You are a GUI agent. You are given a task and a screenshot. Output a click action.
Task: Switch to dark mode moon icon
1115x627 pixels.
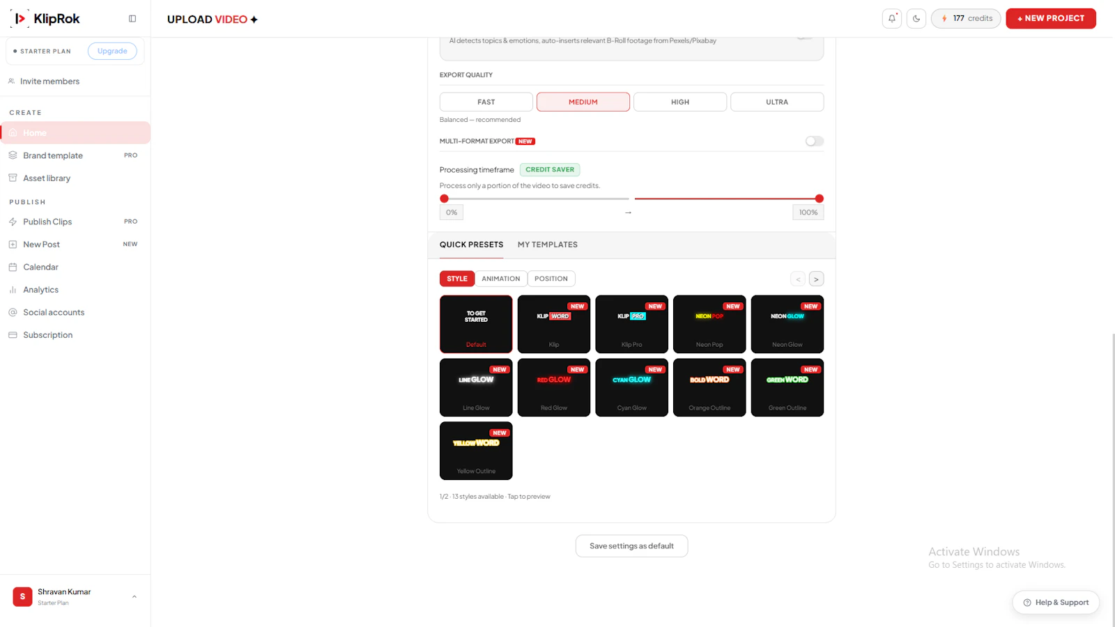point(916,19)
